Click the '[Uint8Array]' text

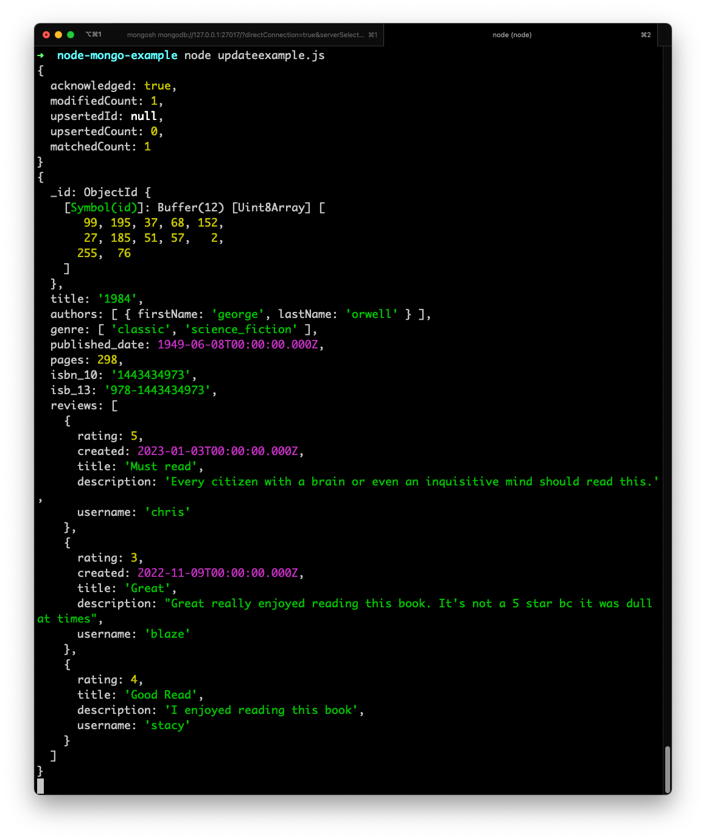coord(271,208)
